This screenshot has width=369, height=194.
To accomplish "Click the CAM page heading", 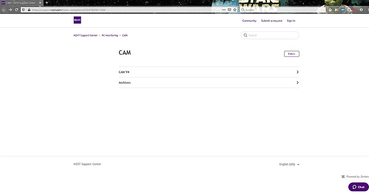I will (x=125, y=52).
